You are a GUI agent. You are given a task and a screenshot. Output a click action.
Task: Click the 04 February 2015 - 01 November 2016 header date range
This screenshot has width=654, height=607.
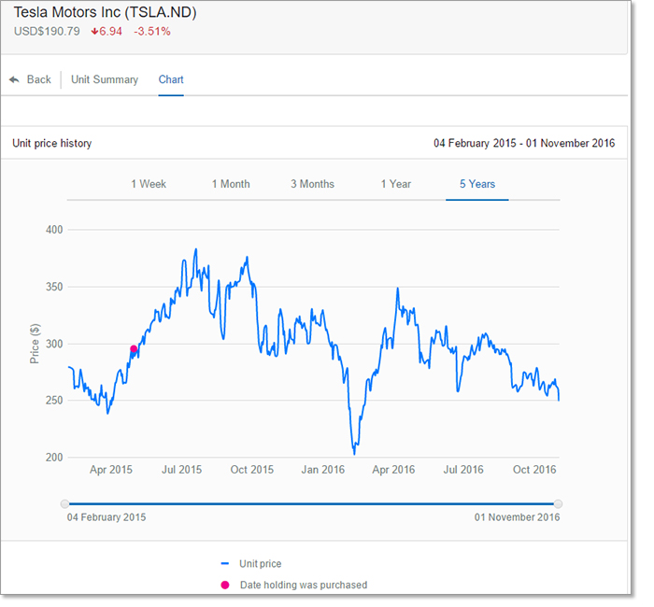[x=524, y=144]
